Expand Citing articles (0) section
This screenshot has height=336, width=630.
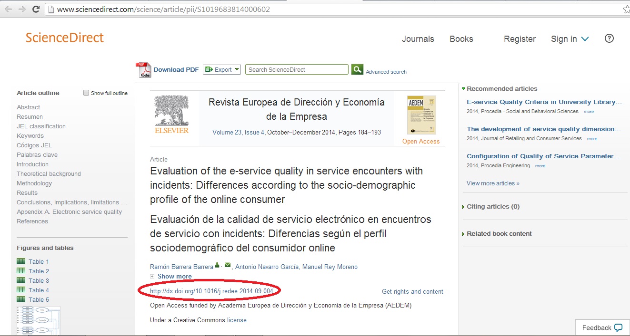click(x=490, y=206)
